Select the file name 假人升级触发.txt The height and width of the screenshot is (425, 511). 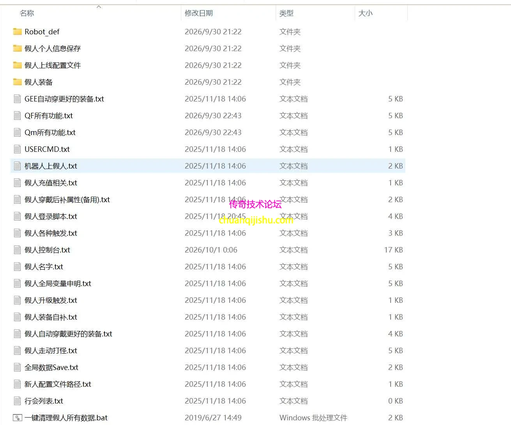(51, 300)
